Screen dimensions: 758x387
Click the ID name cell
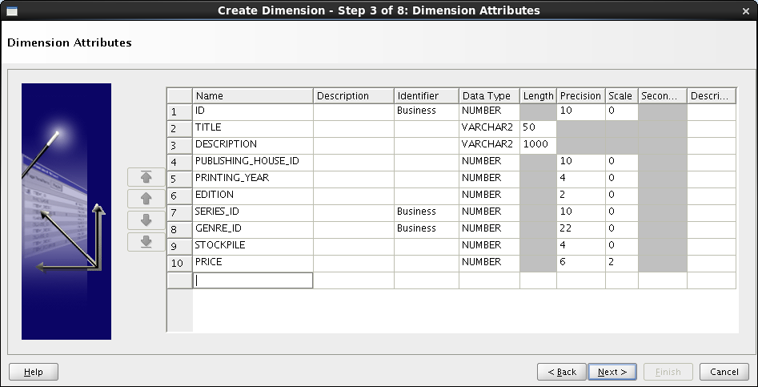click(253, 112)
